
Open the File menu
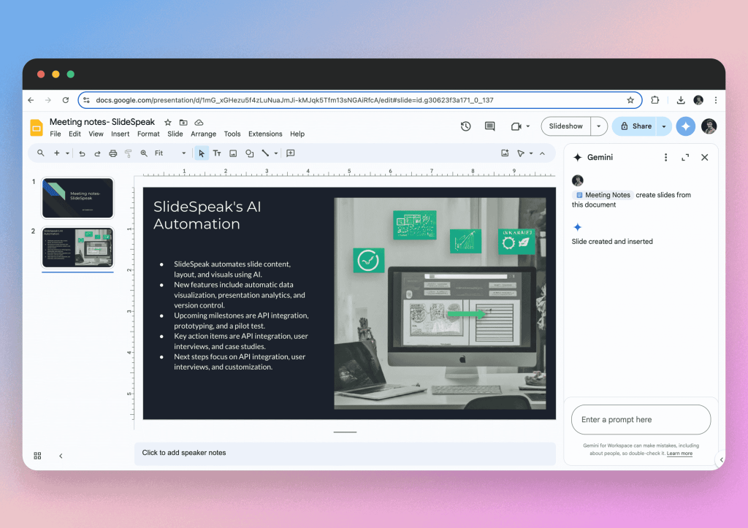click(x=56, y=134)
